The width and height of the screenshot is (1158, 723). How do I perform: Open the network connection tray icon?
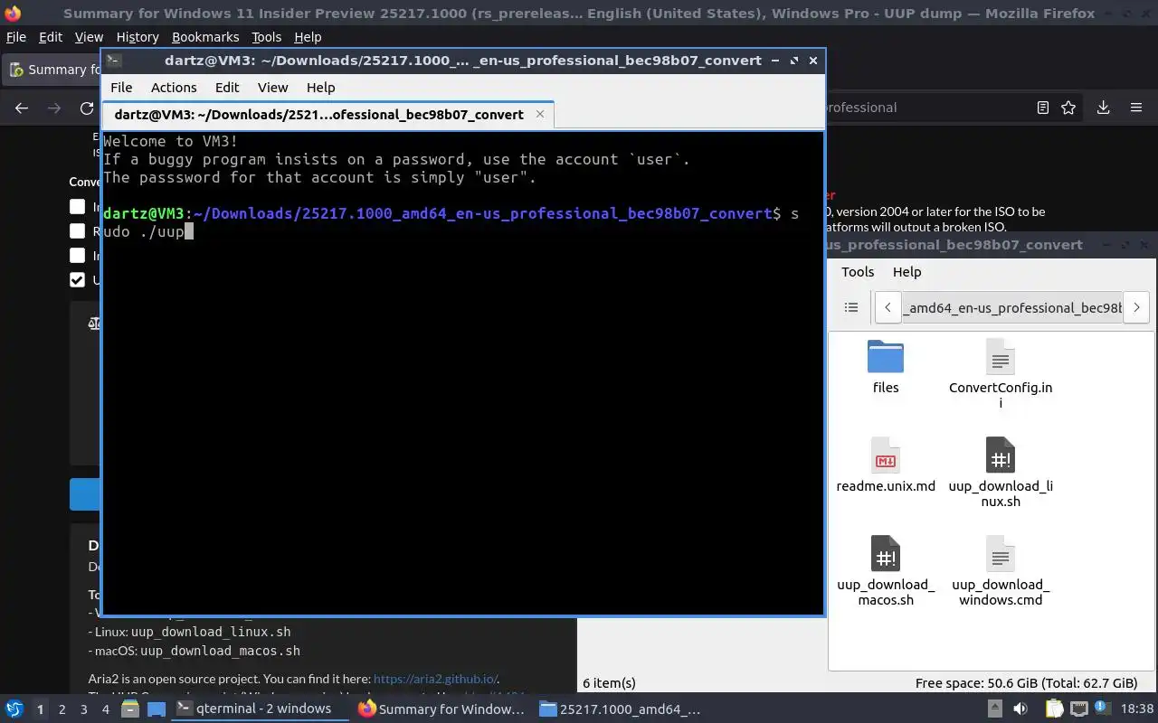(1079, 709)
